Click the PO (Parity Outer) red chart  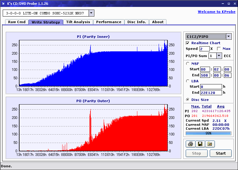pos(93,128)
